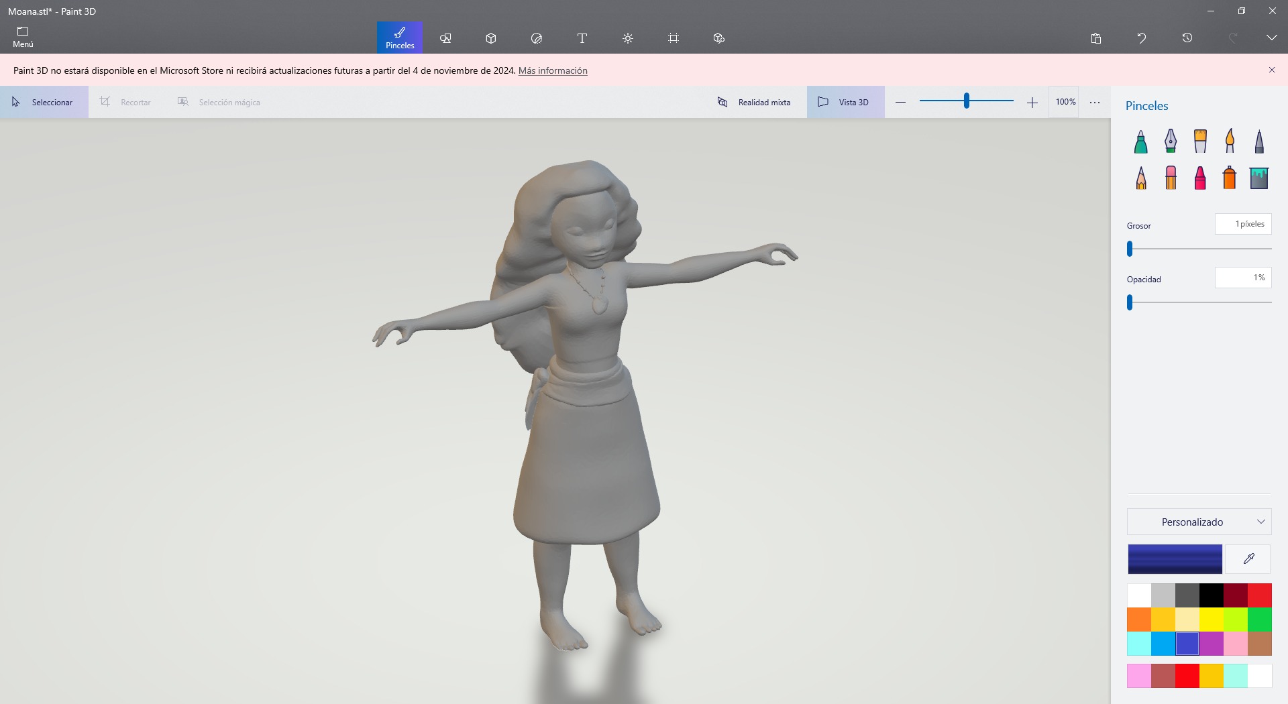Select the Pixel pen brush

click(x=1259, y=141)
